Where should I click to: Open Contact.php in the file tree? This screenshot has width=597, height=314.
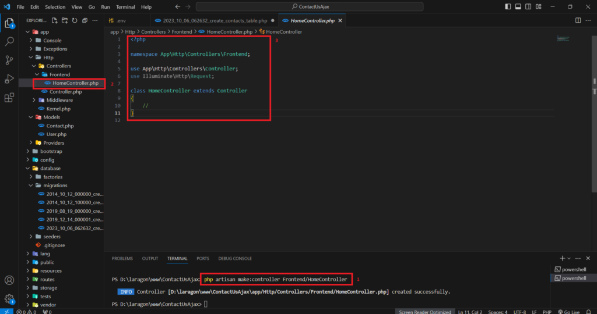point(61,126)
